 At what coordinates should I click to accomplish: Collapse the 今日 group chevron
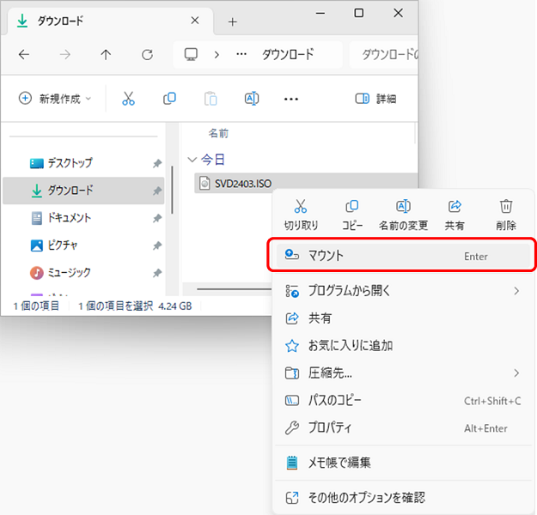(192, 160)
